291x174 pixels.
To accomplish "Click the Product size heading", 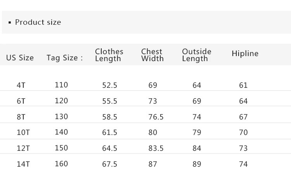I will [38, 22].
